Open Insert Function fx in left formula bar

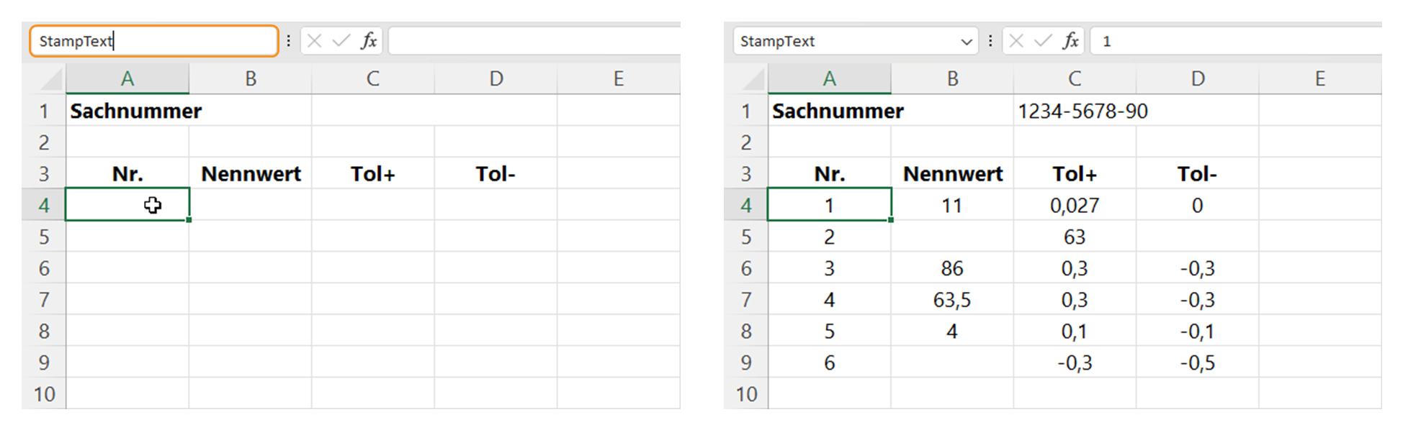pos(369,41)
